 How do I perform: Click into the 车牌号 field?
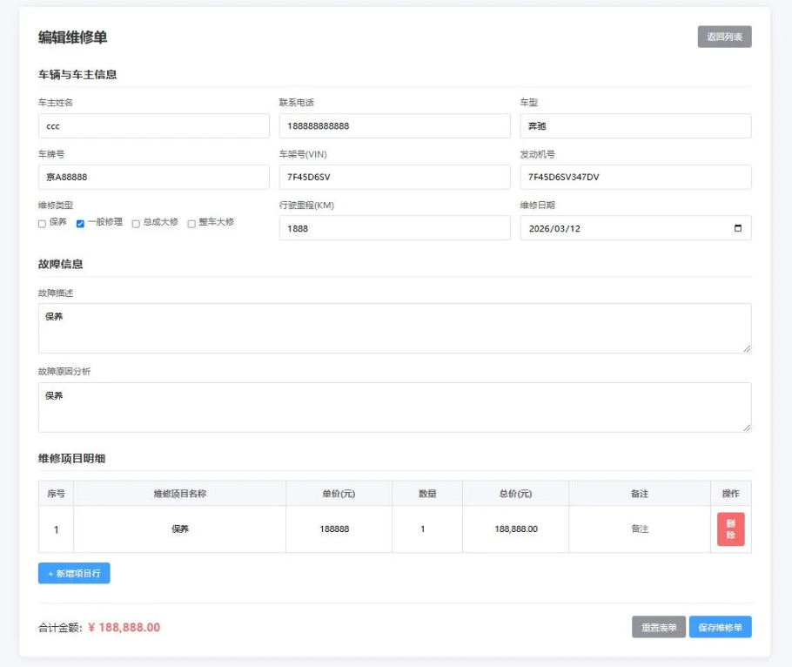coord(153,178)
